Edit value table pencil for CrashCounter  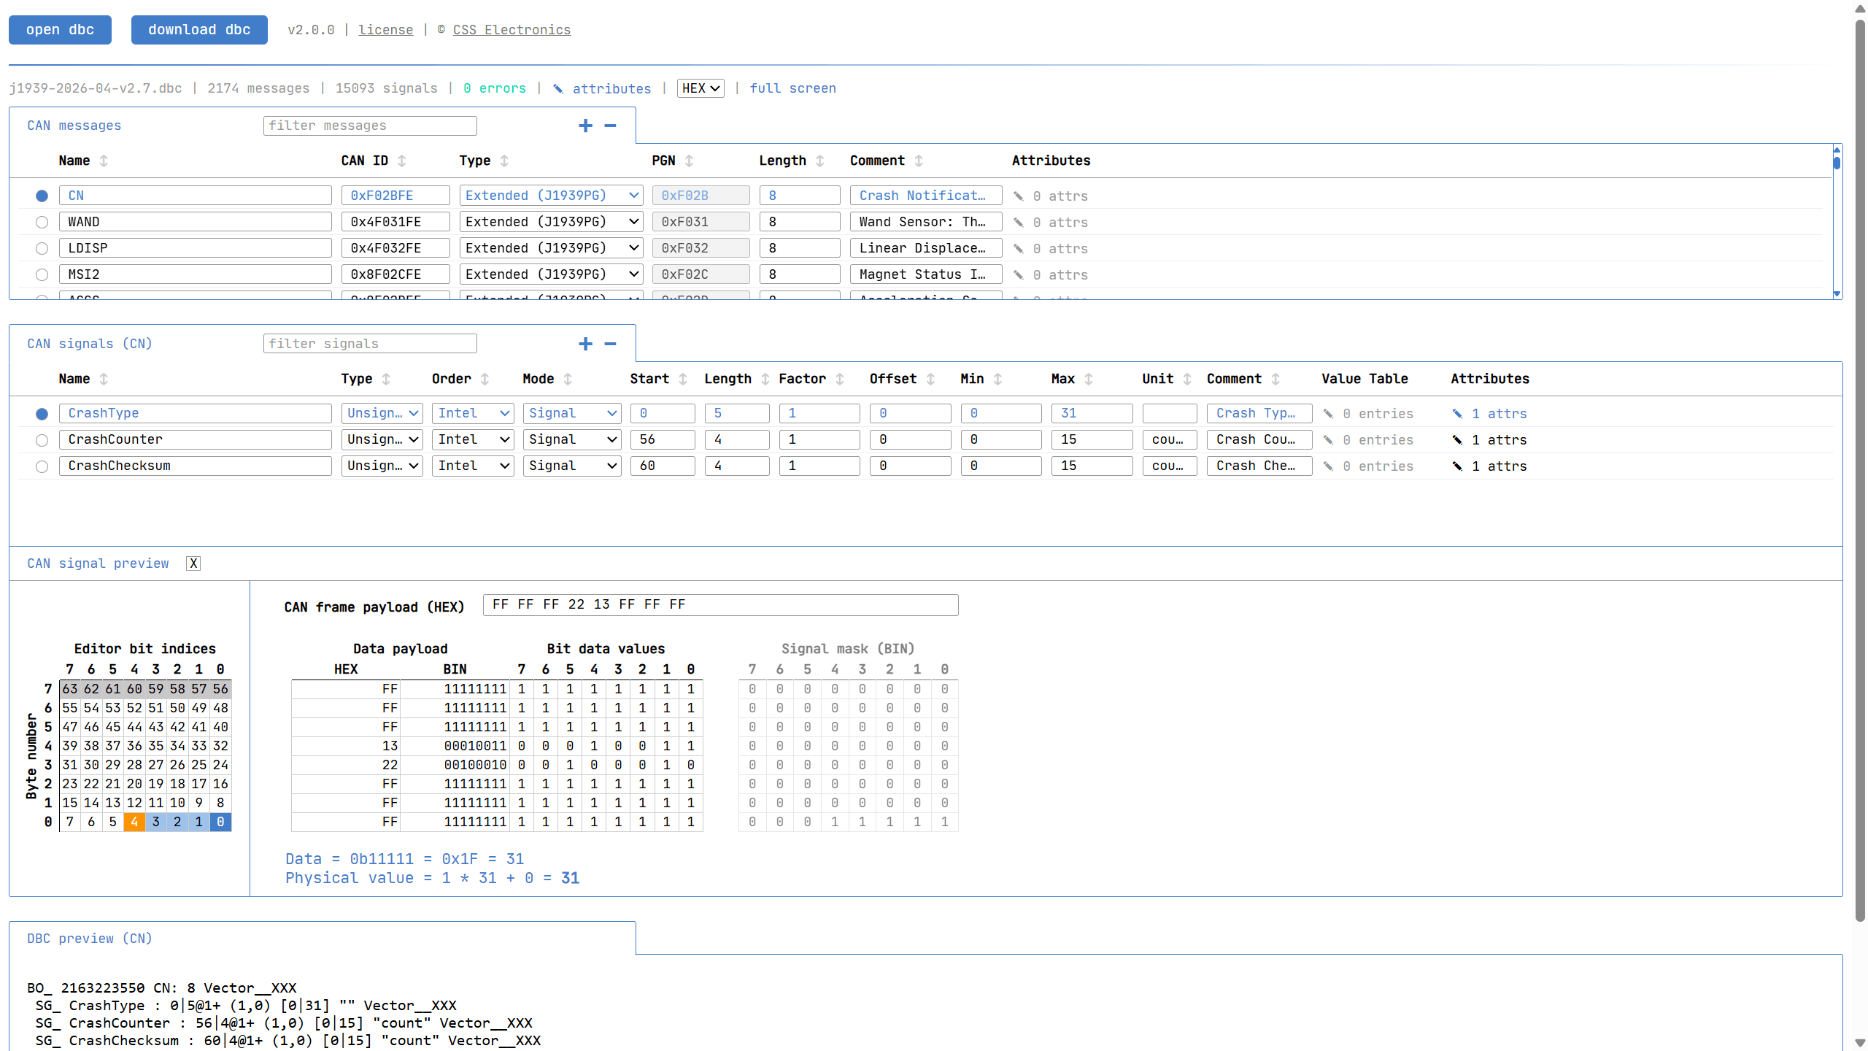pos(1328,440)
